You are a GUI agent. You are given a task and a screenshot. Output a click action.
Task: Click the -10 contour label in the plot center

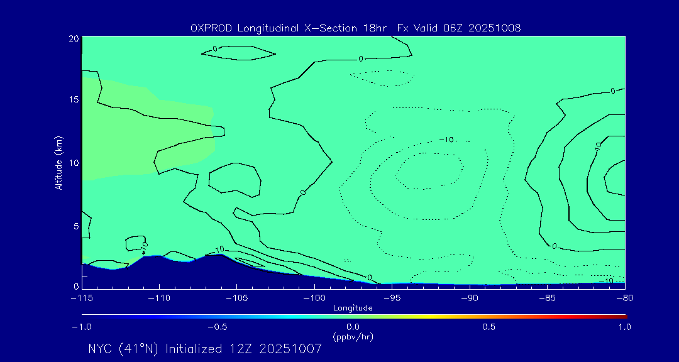(446, 140)
